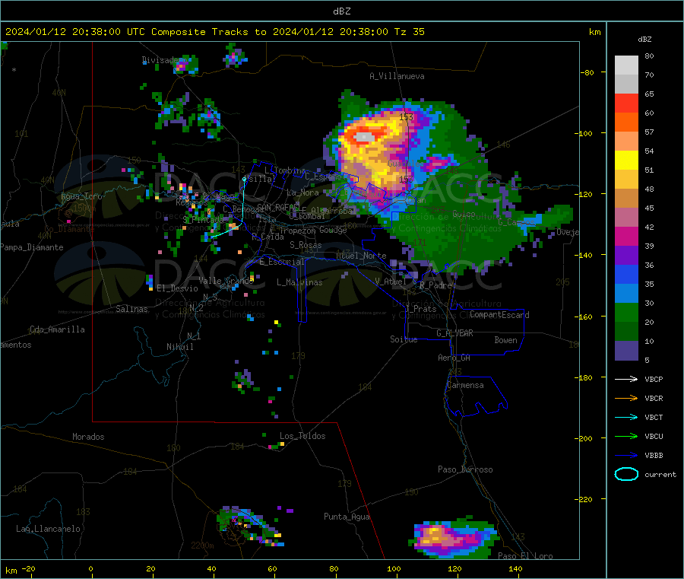
Task: Click the L_Malvinas location label
Action: 299,282
